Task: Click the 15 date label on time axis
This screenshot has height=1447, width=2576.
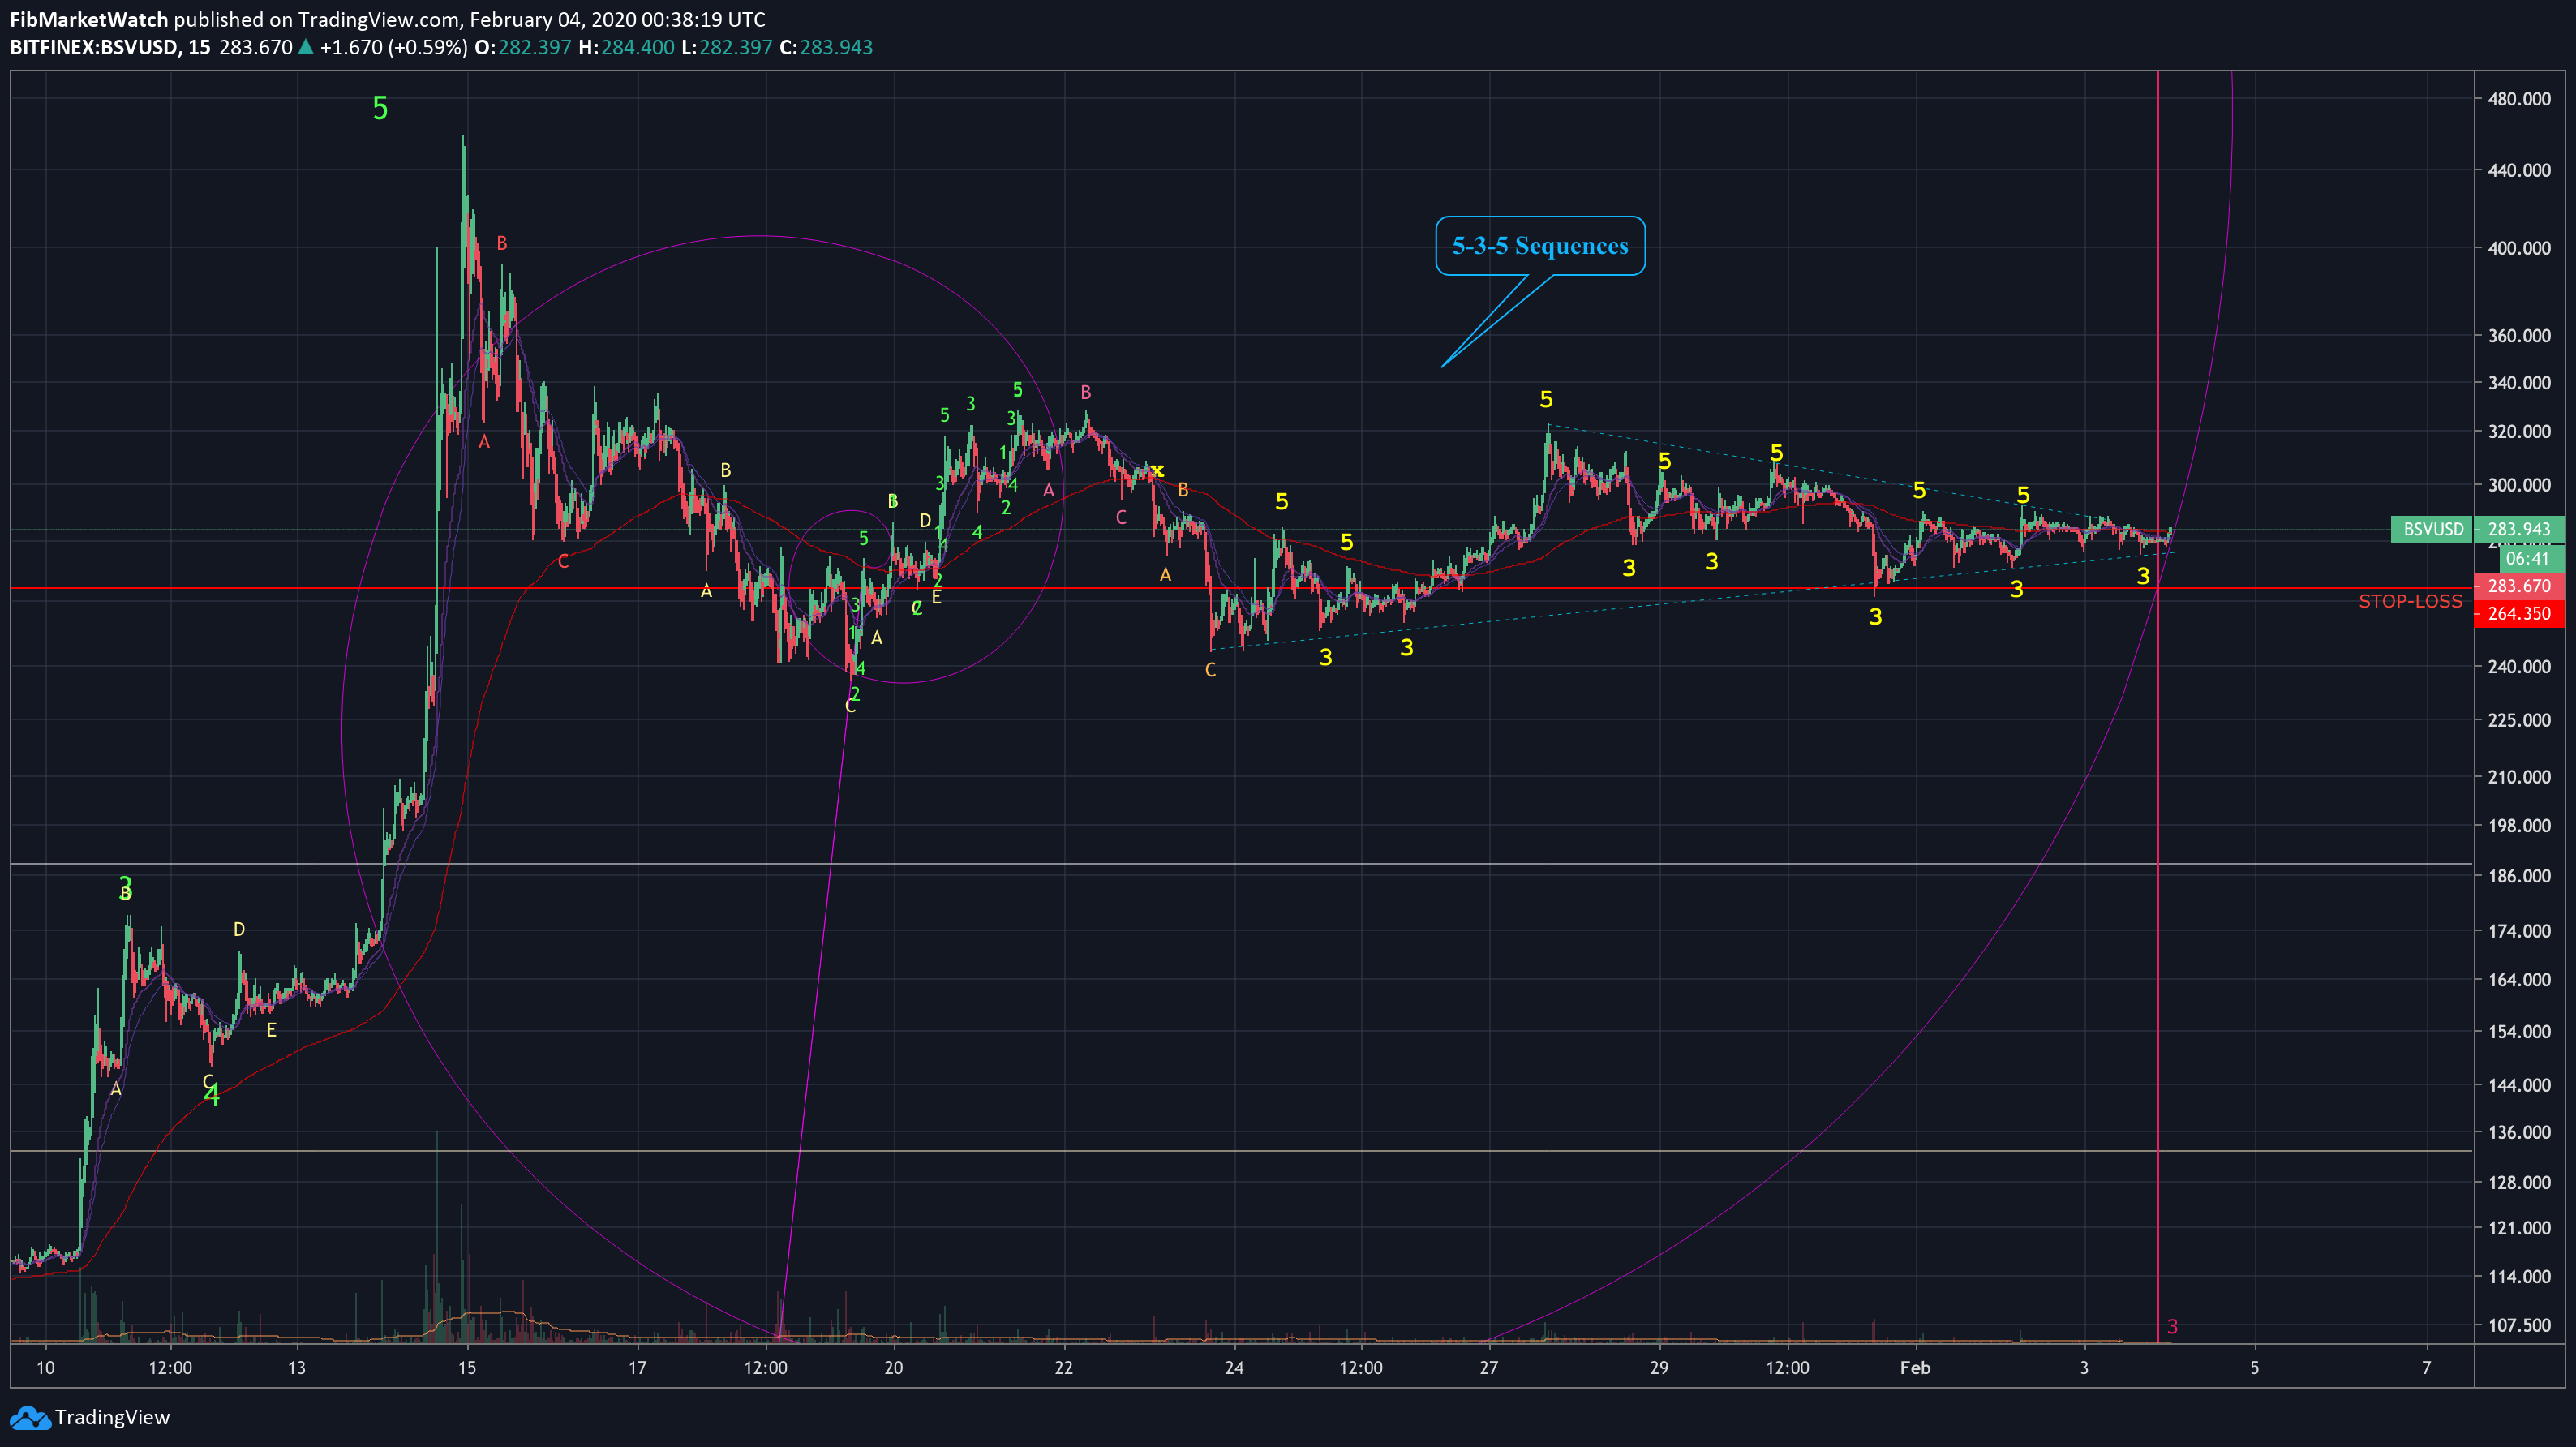Action: tap(467, 1368)
